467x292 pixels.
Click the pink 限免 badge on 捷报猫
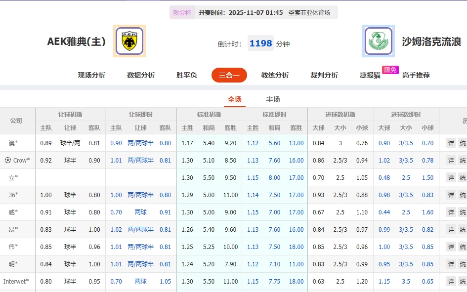coord(390,70)
